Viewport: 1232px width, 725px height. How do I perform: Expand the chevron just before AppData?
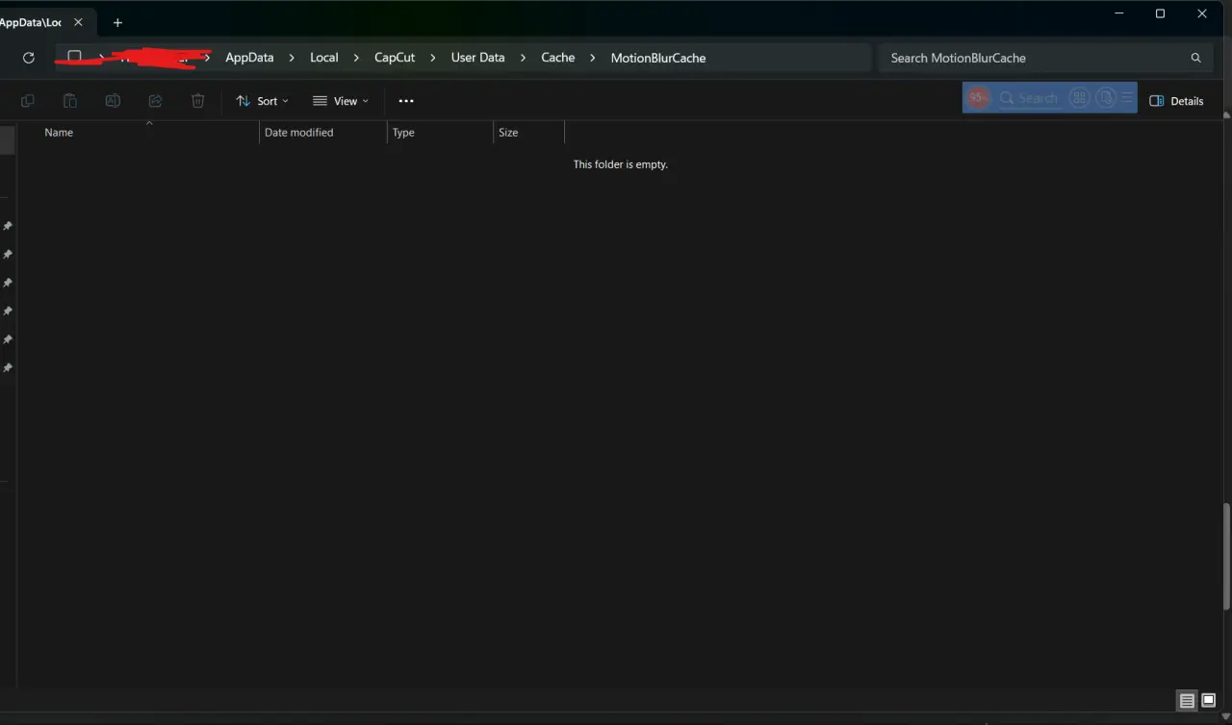(207, 58)
